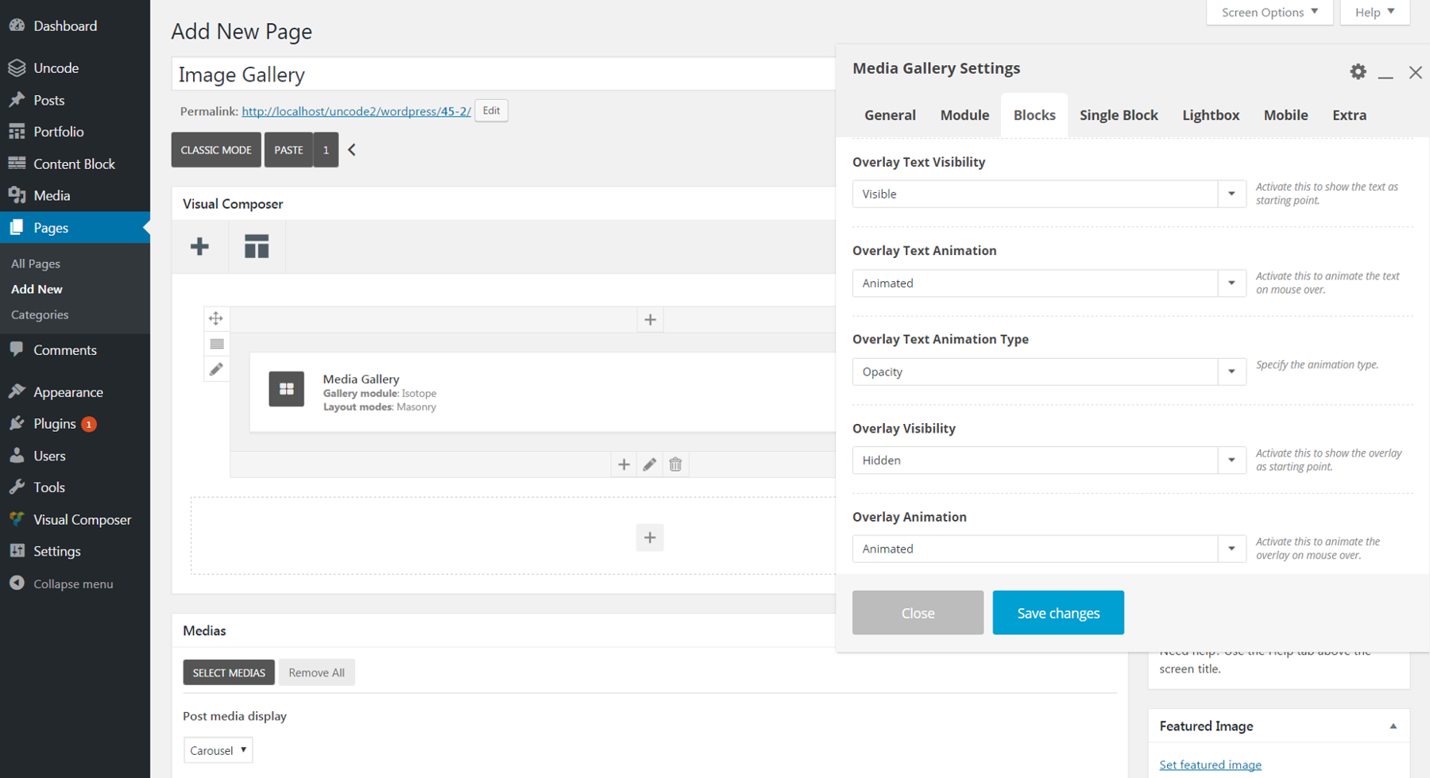Switch to Classic Mode
1430x778 pixels.
coord(216,149)
